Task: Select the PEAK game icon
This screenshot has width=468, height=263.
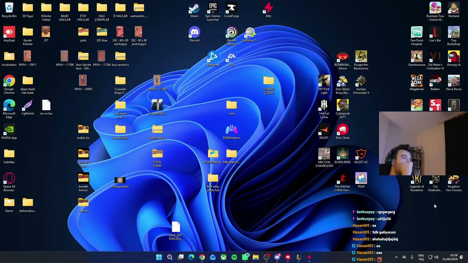Action: tap(361, 181)
